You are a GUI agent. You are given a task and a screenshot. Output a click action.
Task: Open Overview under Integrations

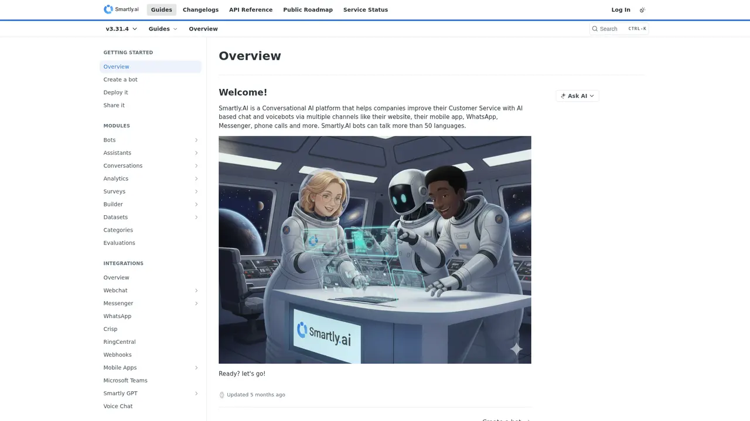pos(151,278)
